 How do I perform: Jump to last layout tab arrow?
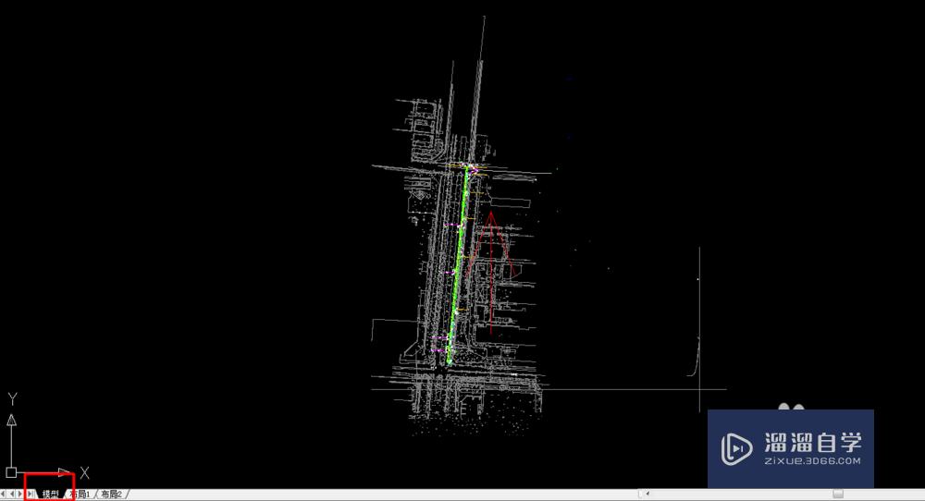(31, 494)
